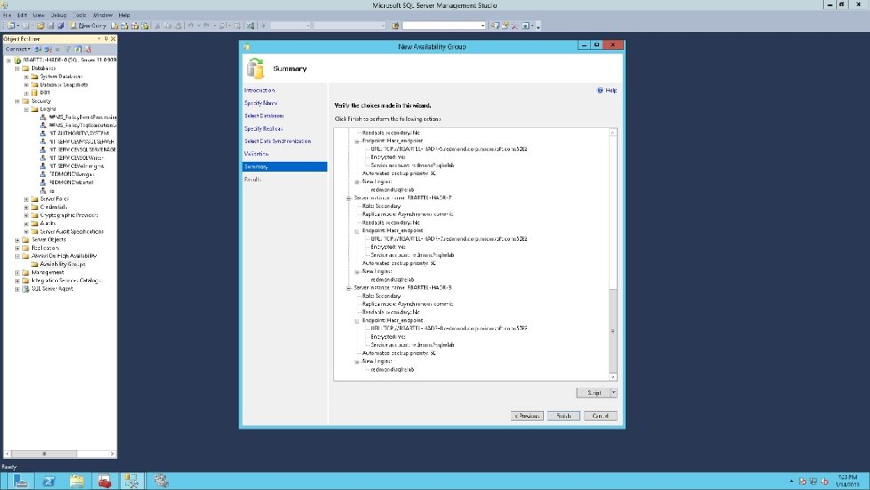Screen dimensions: 870x490
Task: Click the Help icon in wizard
Action: click(600, 90)
